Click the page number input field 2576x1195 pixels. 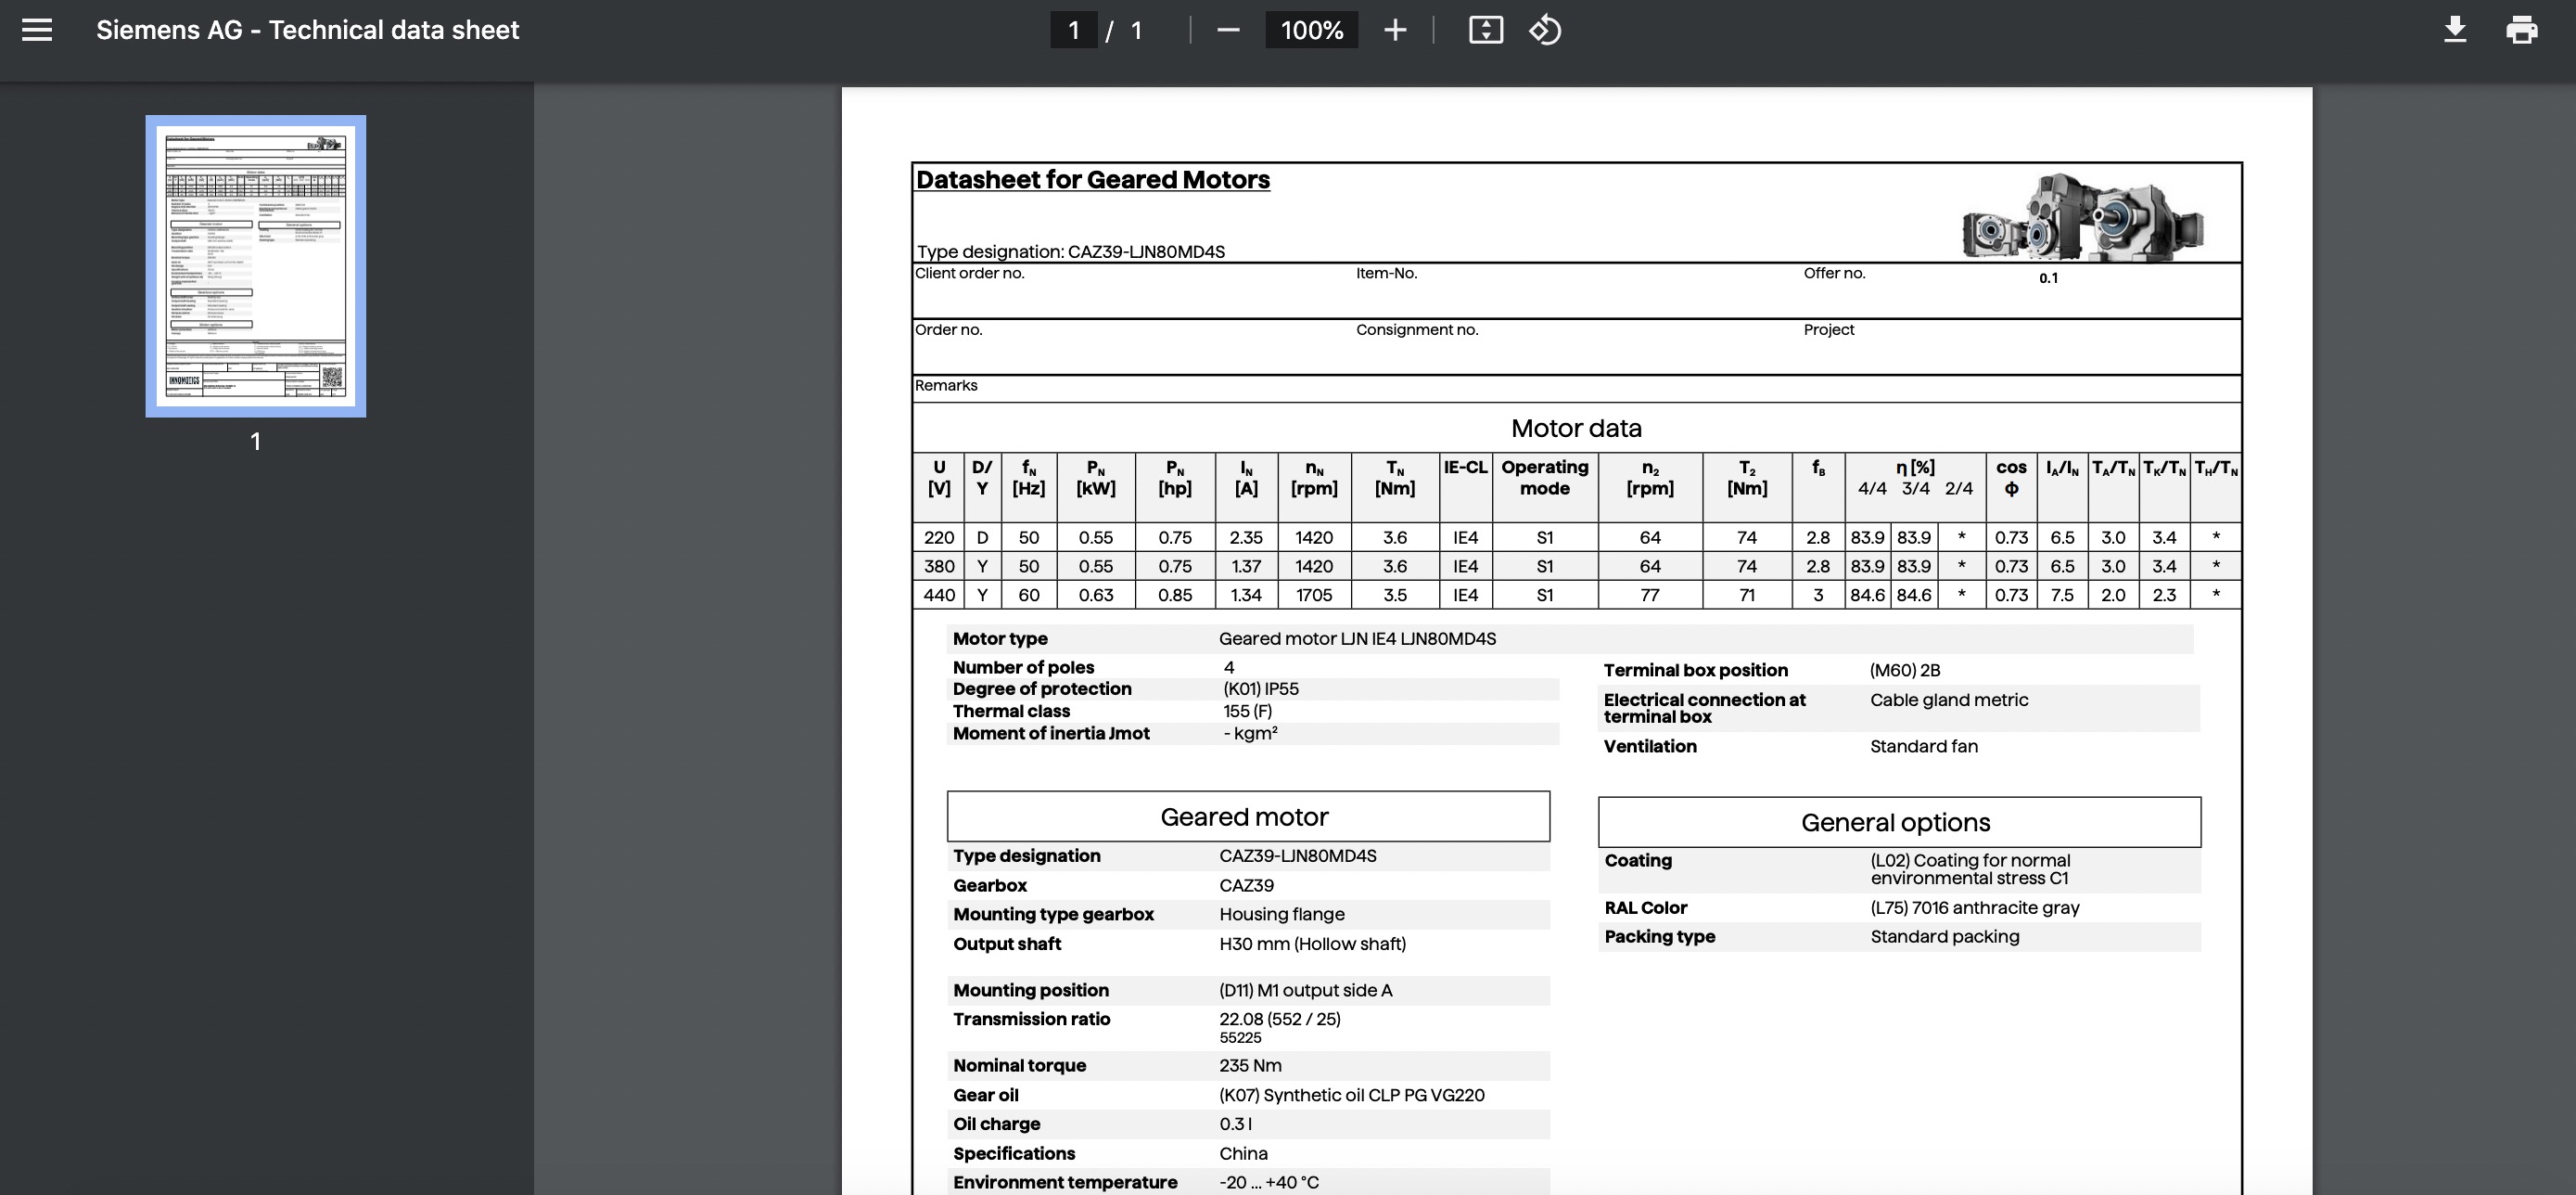(x=1073, y=30)
